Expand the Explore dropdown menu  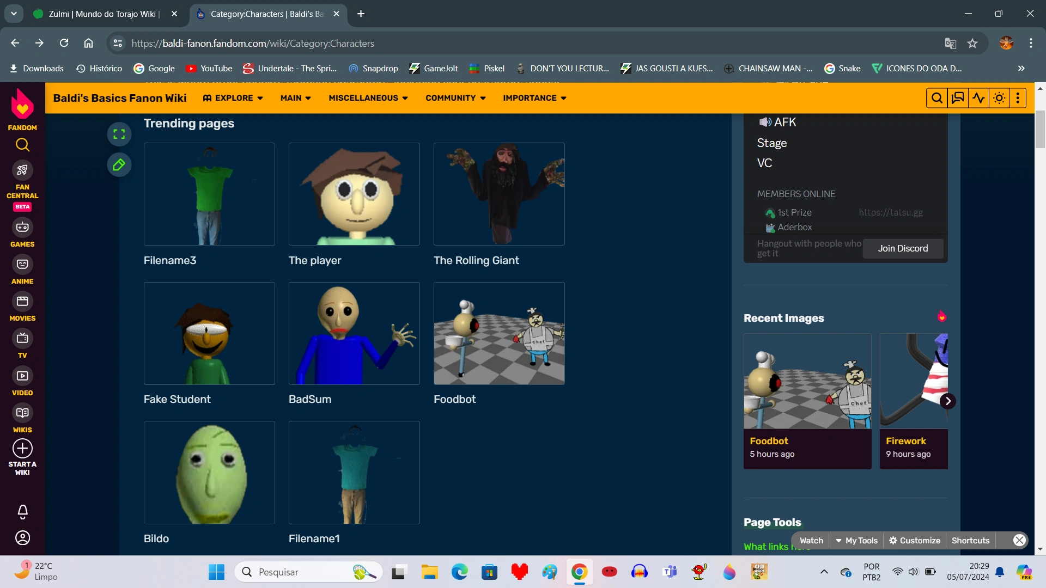233,98
